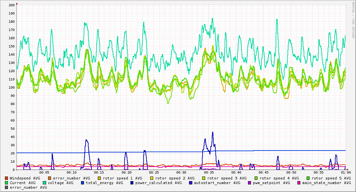Screen dimensions: 356x192
Task: Click the 00:50 time axis label
Action: click(x=291, y=173)
